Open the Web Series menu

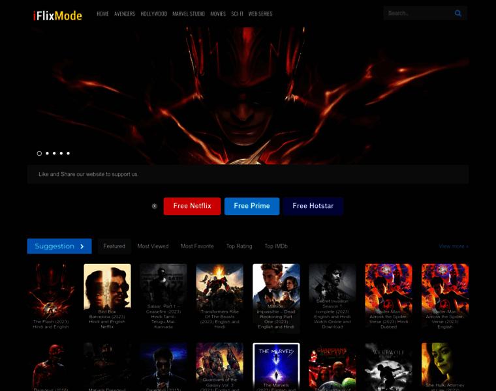(x=260, y=14)
